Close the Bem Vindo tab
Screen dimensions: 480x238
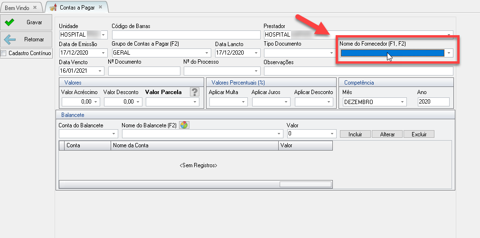tap(35, 7)
